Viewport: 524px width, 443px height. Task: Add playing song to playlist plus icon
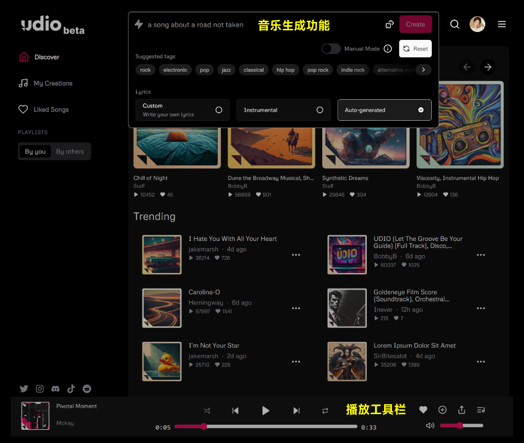click(442, 409)
